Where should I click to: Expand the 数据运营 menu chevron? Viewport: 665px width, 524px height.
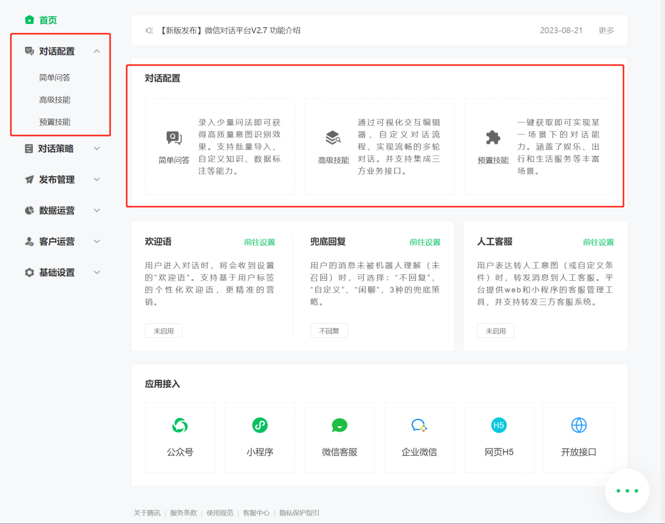pos(97,211)
